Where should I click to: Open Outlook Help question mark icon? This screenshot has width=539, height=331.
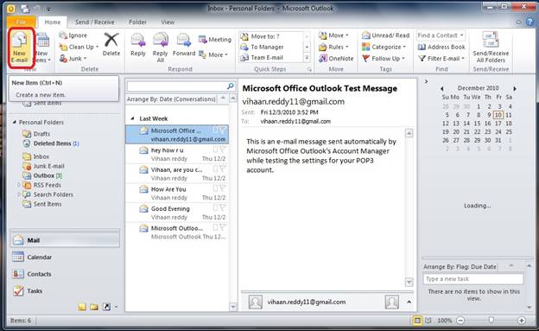[529, 22]
